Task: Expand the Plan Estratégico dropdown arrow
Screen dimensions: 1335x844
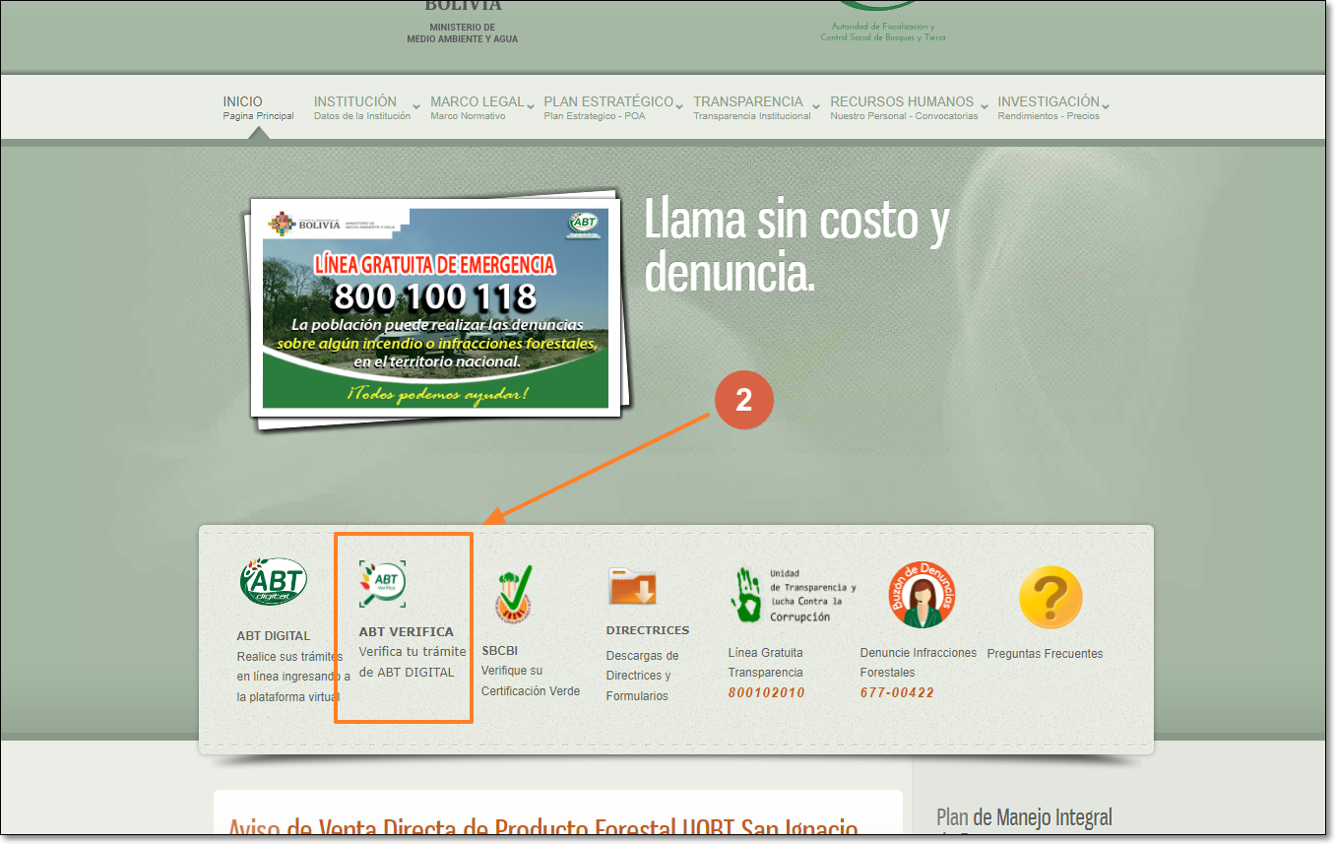Action: click(680, 106)
